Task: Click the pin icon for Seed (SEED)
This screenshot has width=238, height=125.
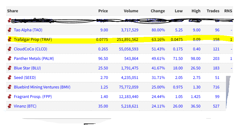Action: tap(10, 77)
